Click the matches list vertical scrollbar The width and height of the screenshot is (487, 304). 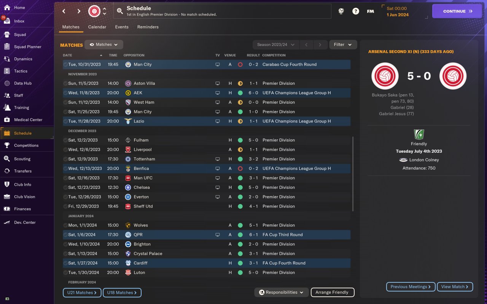click(353, 174)
